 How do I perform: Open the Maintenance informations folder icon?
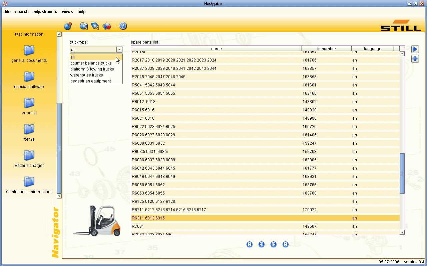point(29,182)
